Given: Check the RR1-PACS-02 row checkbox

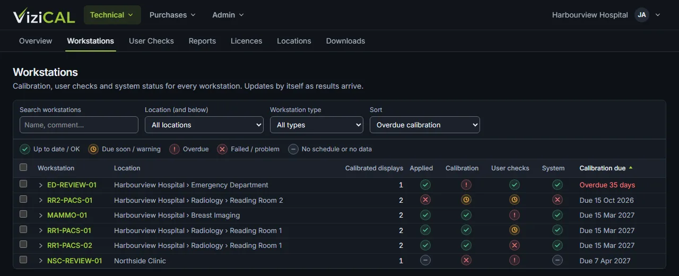Looking at the screenshot, I should 23,244.
